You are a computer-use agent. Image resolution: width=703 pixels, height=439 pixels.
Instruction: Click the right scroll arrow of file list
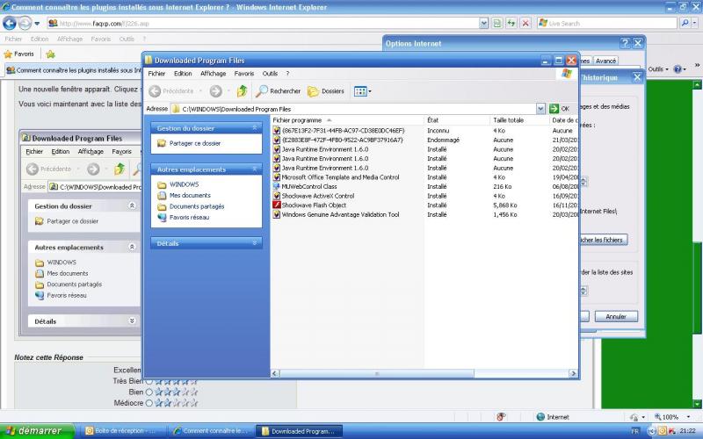pos(573,373)
